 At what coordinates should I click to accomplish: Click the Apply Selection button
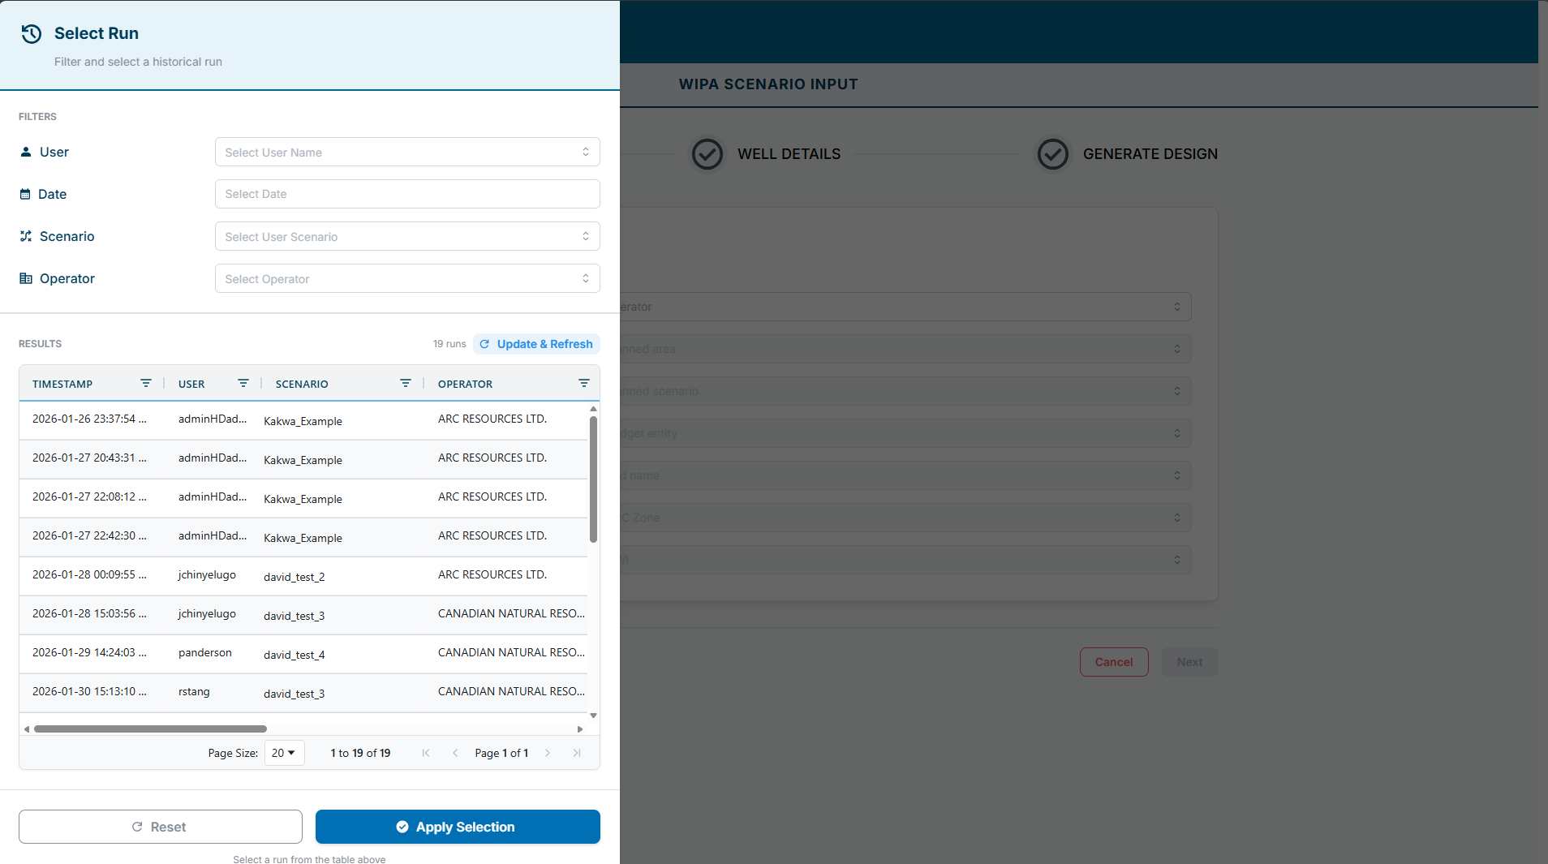coord(458,827)
